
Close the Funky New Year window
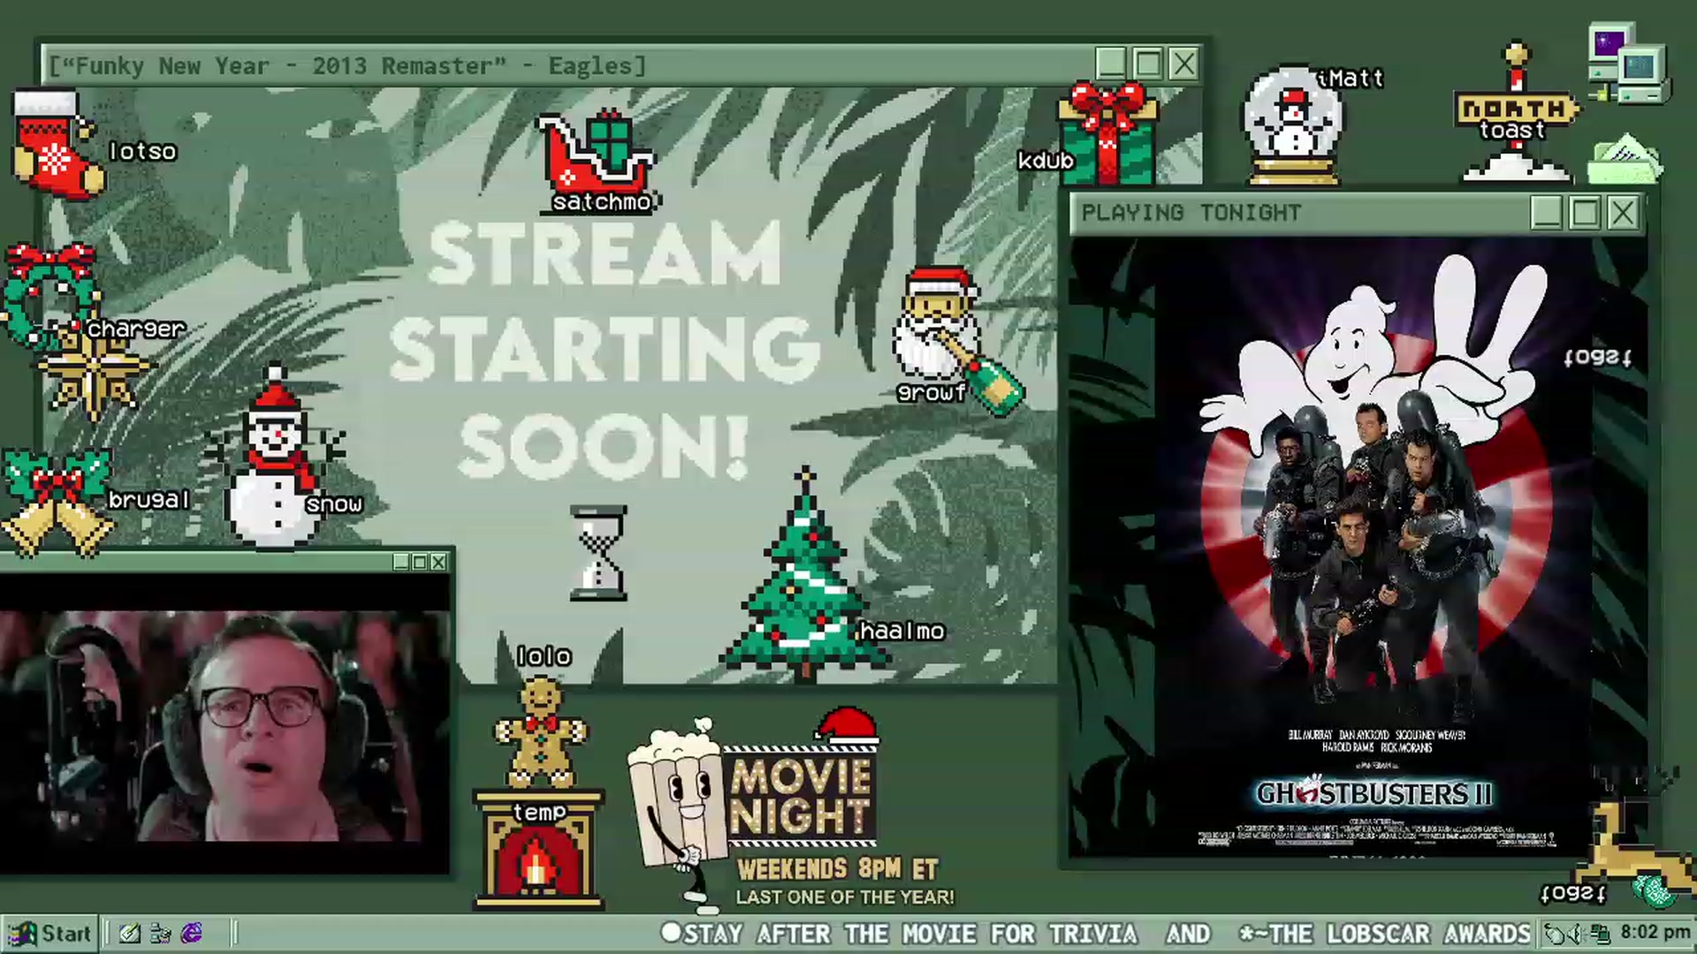point(1183,64)
